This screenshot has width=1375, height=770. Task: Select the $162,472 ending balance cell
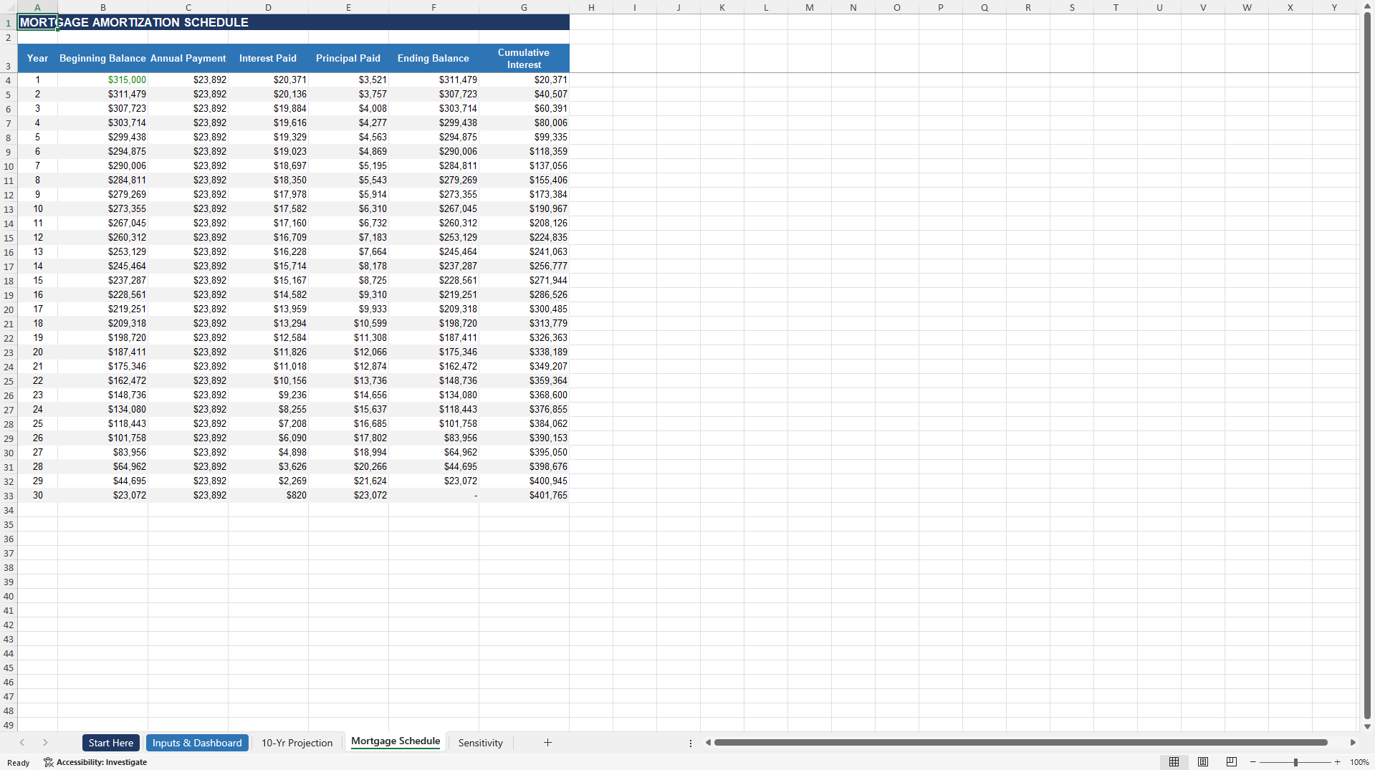[x=433, y=366]
